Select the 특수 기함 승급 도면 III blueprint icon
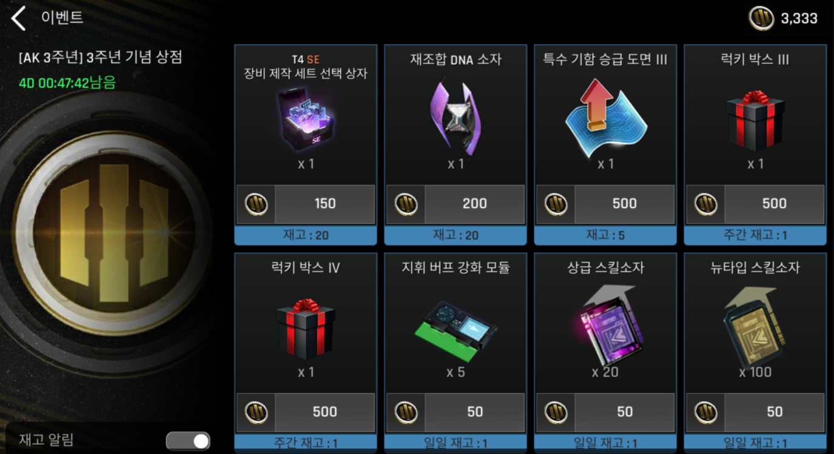Image resolution: width=834 pixels, height=454 pixels. tap(605, 116)
